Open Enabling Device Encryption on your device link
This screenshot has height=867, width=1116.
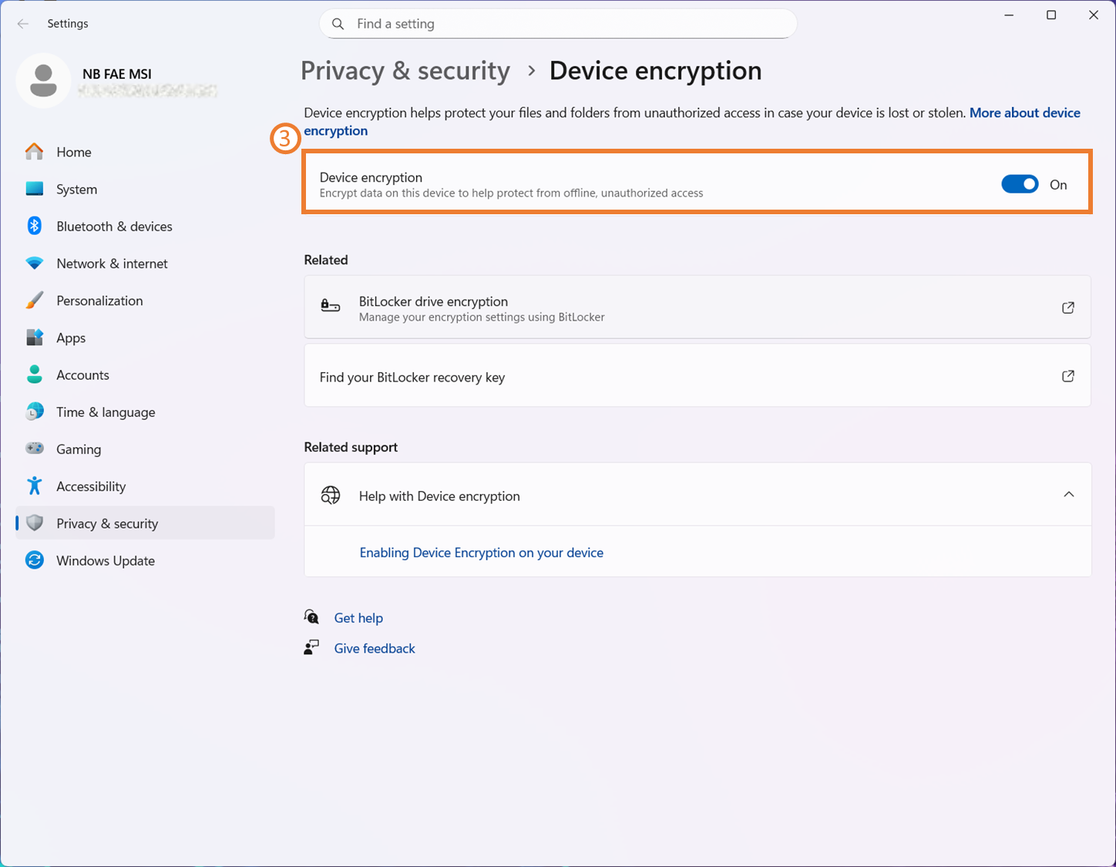pyautogui.click(x=481, y=553)
